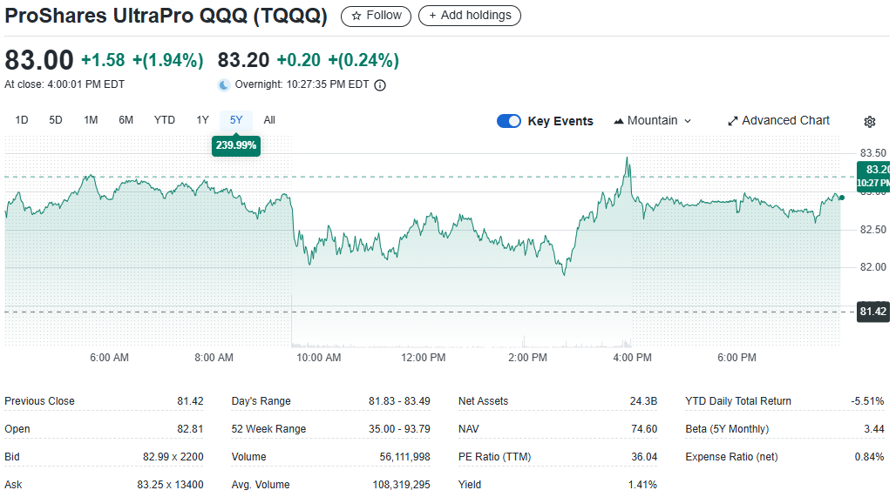896x497 pixels.
Task: Click the Previous Close label
Action: (x=39, y=401)
